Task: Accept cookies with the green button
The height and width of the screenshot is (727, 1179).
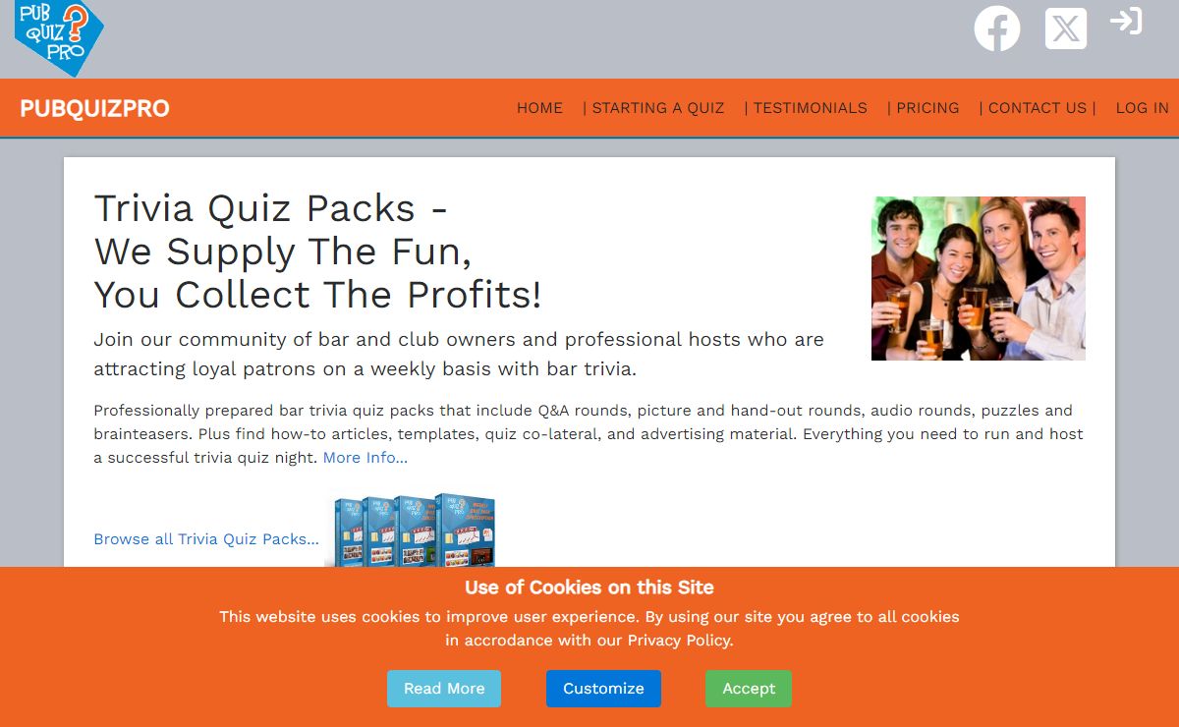Action: coord(749,689)
